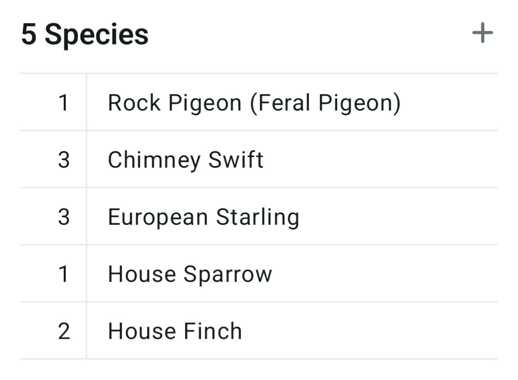Click the plus icon beside 5 Species
Image resolution: width=518 pixels, height=380 pixels.
click(x=482, y=33)
